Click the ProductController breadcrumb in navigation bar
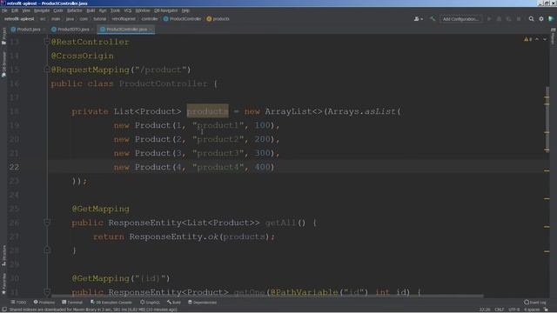 coord(182,19)
